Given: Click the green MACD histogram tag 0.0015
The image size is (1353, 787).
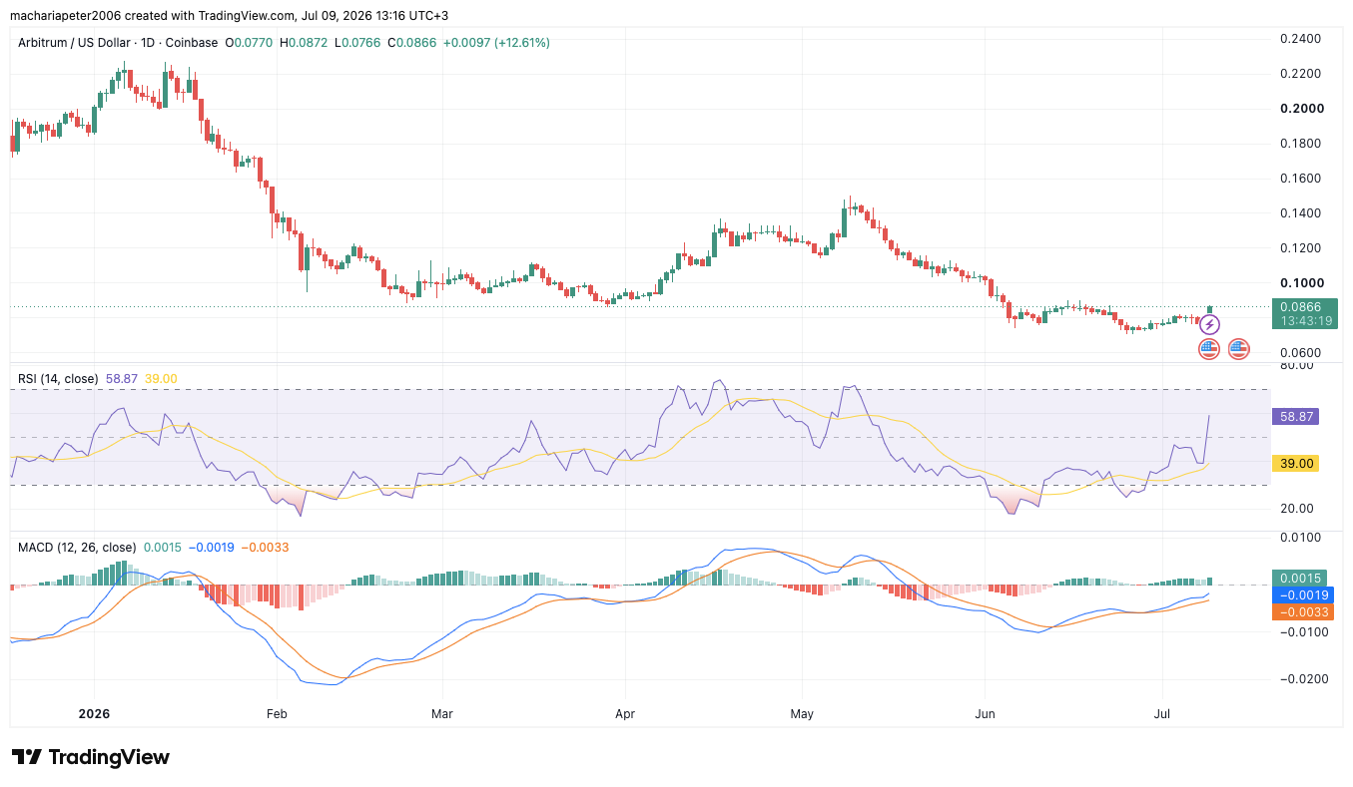Looking at the screenshot, I should (x=1301, y=578).
